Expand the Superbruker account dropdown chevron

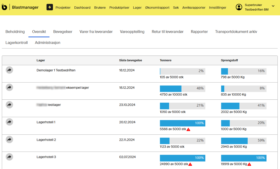(273, 6)
